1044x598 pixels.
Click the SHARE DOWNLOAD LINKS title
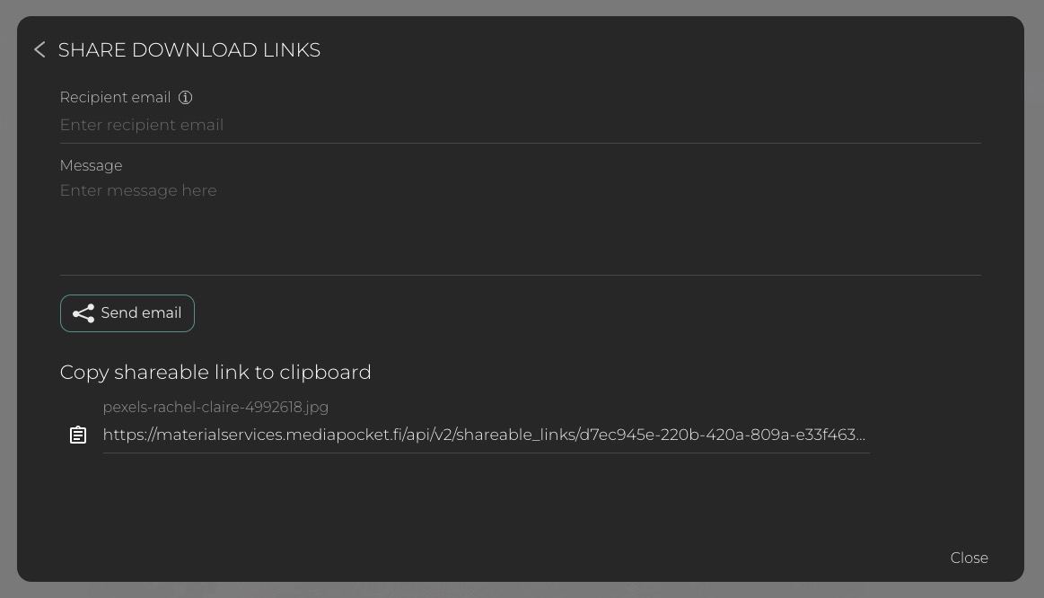(189, 50)
